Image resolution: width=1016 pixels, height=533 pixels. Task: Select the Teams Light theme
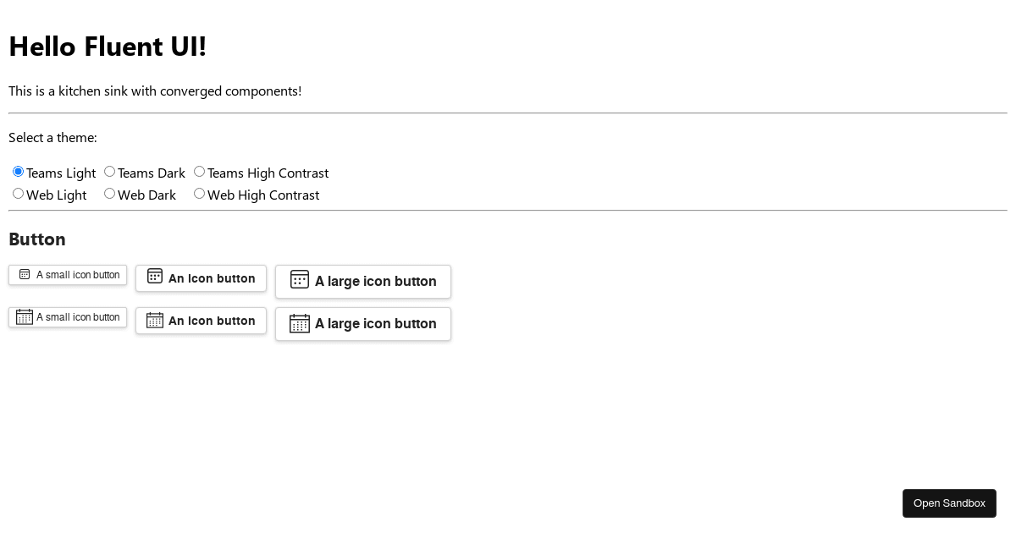coord(18,171)
